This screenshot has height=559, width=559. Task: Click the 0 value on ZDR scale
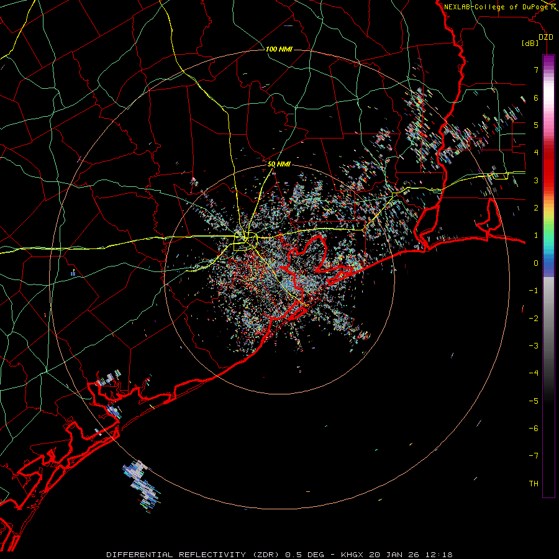[536, 263]
